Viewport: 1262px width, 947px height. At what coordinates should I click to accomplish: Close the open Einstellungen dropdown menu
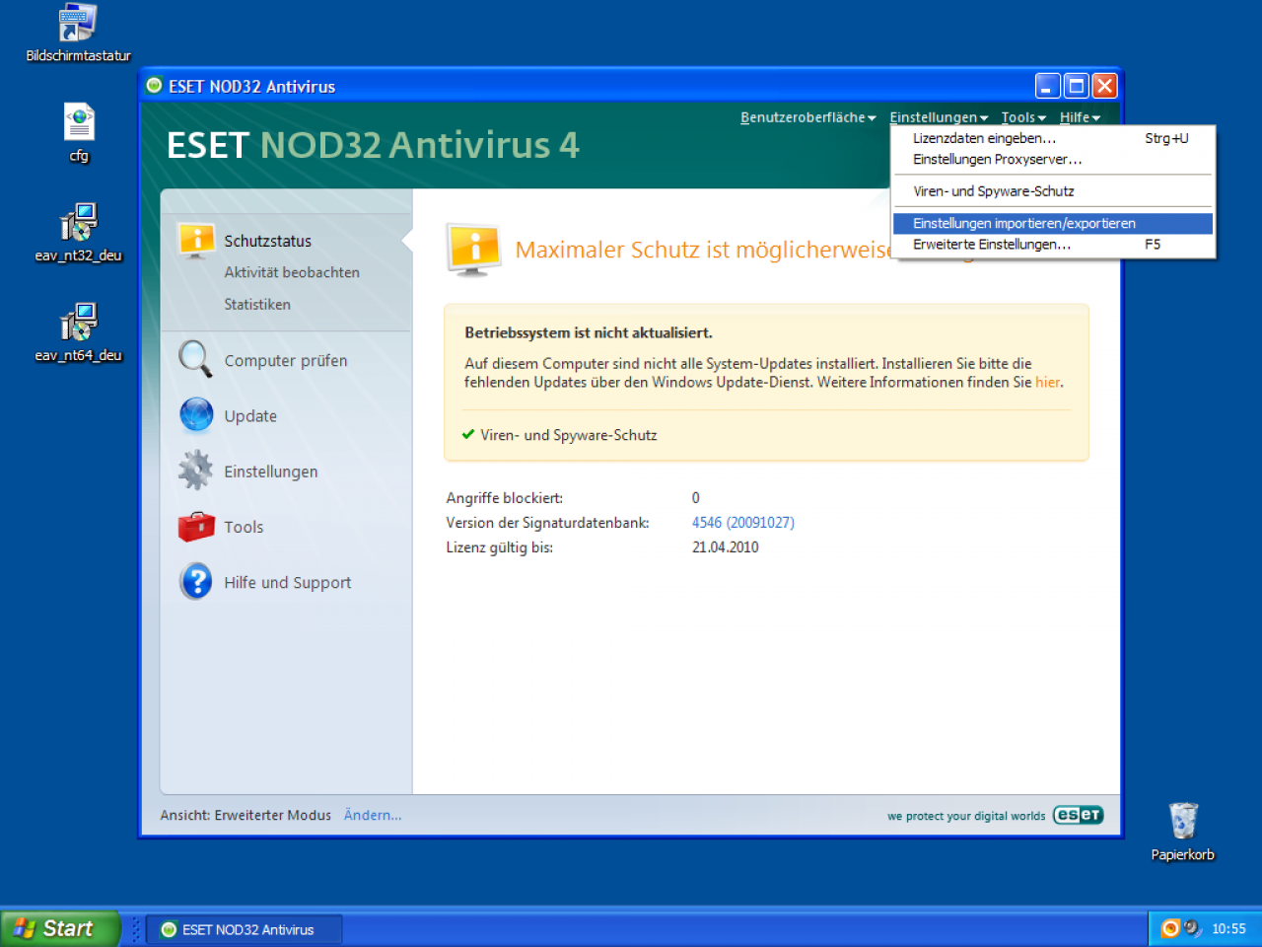point(939,117)
